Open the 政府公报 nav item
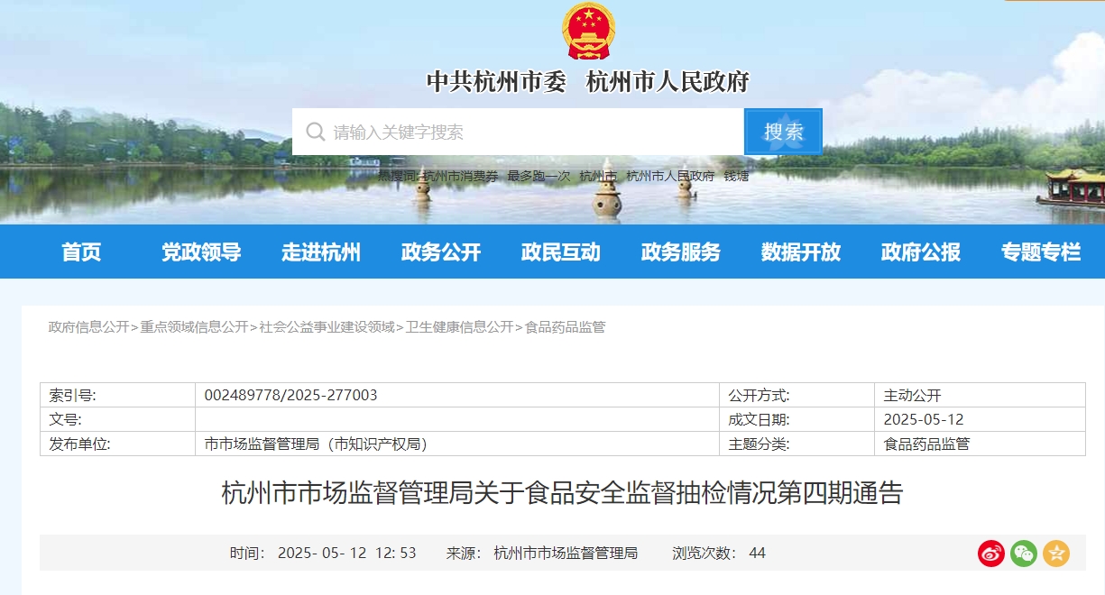 pyautogui.click(x=921, y=252)
